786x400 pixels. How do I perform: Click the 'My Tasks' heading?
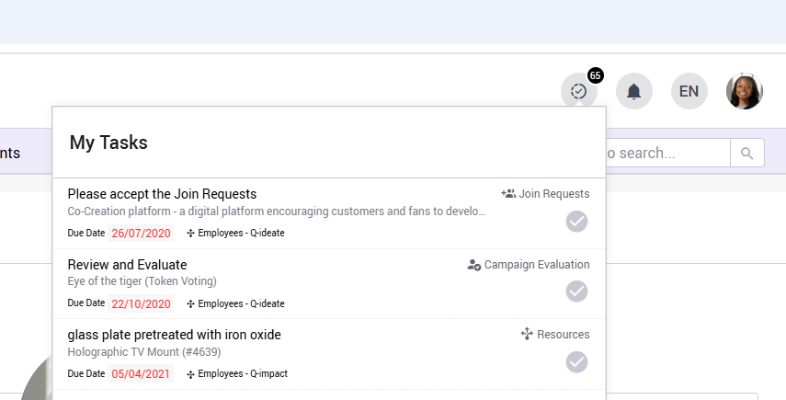point(108,143)
